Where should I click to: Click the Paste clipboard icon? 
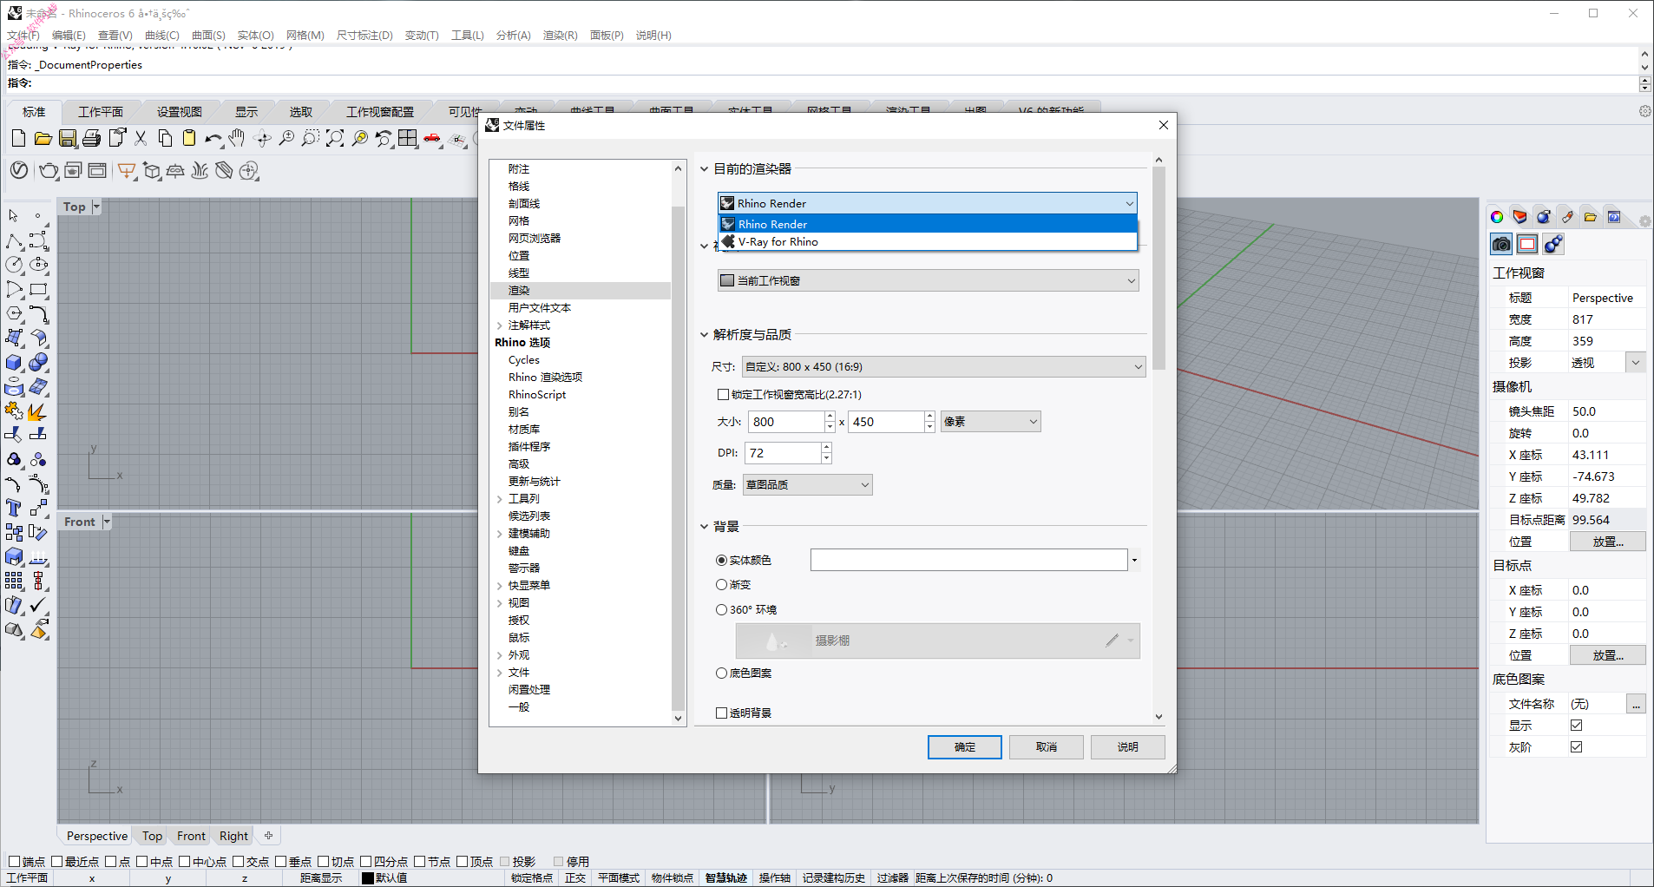(x=189, y=139)
